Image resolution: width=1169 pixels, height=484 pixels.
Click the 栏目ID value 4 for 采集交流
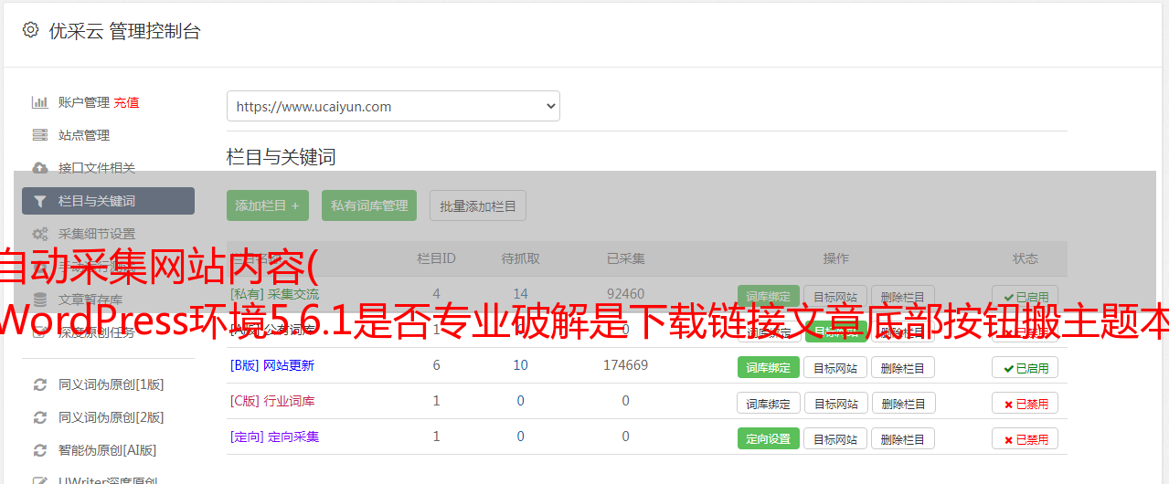436,294
